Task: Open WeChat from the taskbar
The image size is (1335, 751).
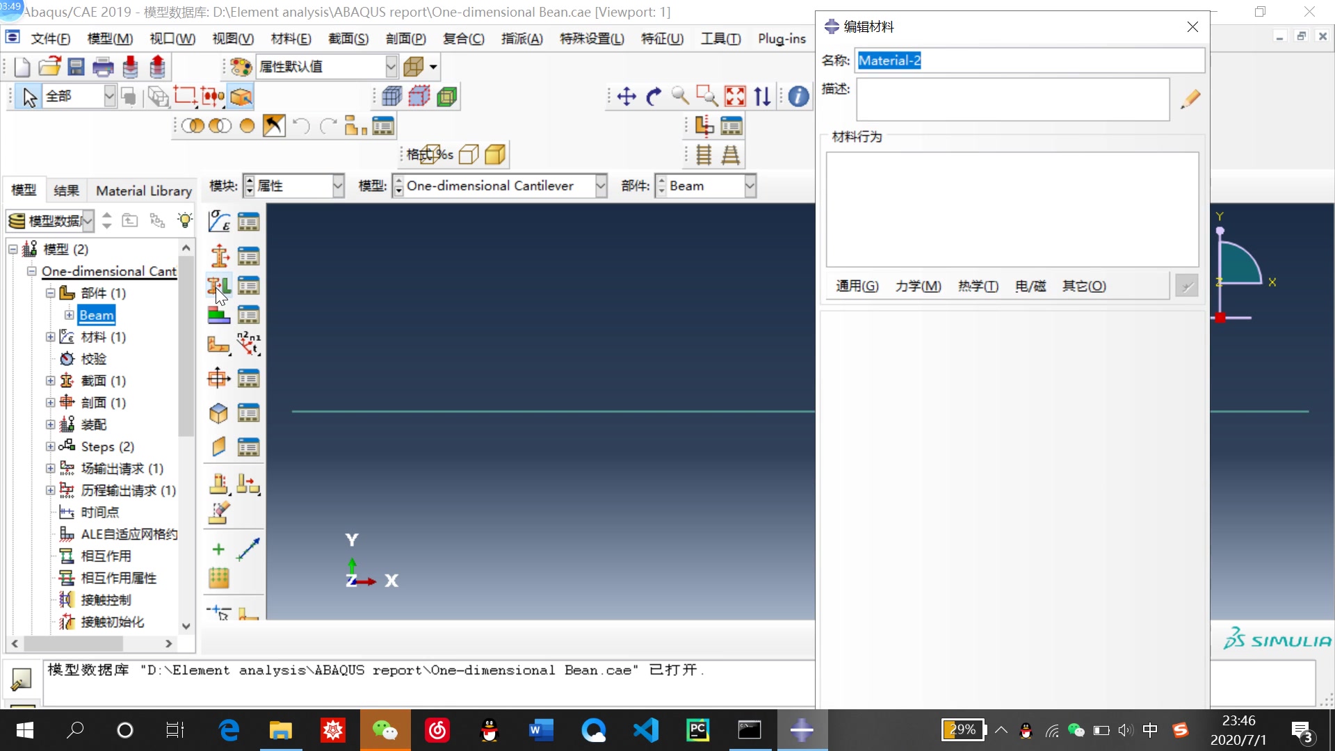Action: 385,730
